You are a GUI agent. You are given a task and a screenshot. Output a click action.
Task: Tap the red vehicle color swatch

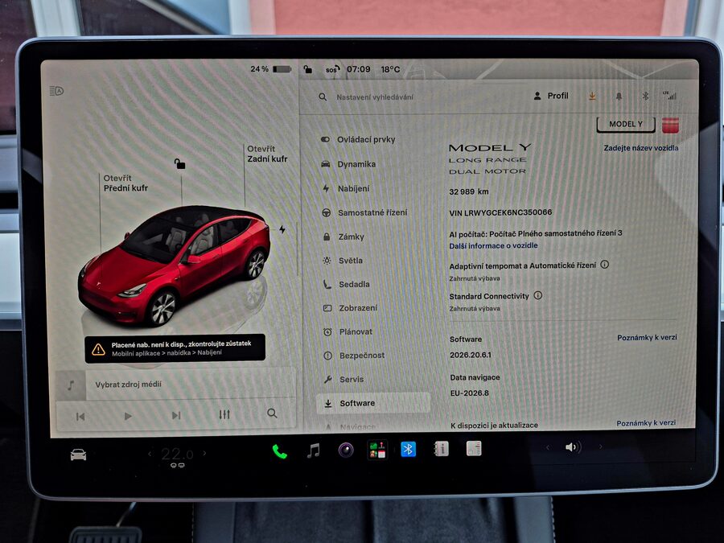point(670,125)
